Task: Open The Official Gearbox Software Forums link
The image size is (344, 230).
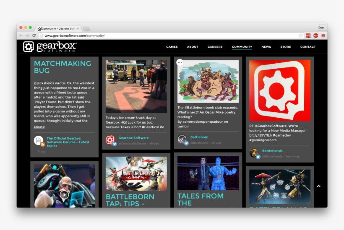Action: tap(68, 142)
